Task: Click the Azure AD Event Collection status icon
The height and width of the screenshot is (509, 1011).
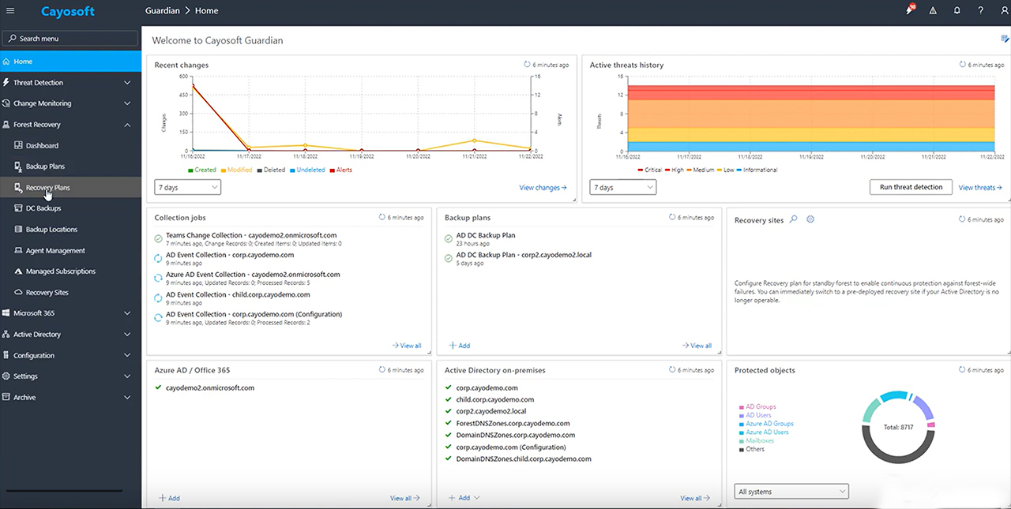Action: 159,278
